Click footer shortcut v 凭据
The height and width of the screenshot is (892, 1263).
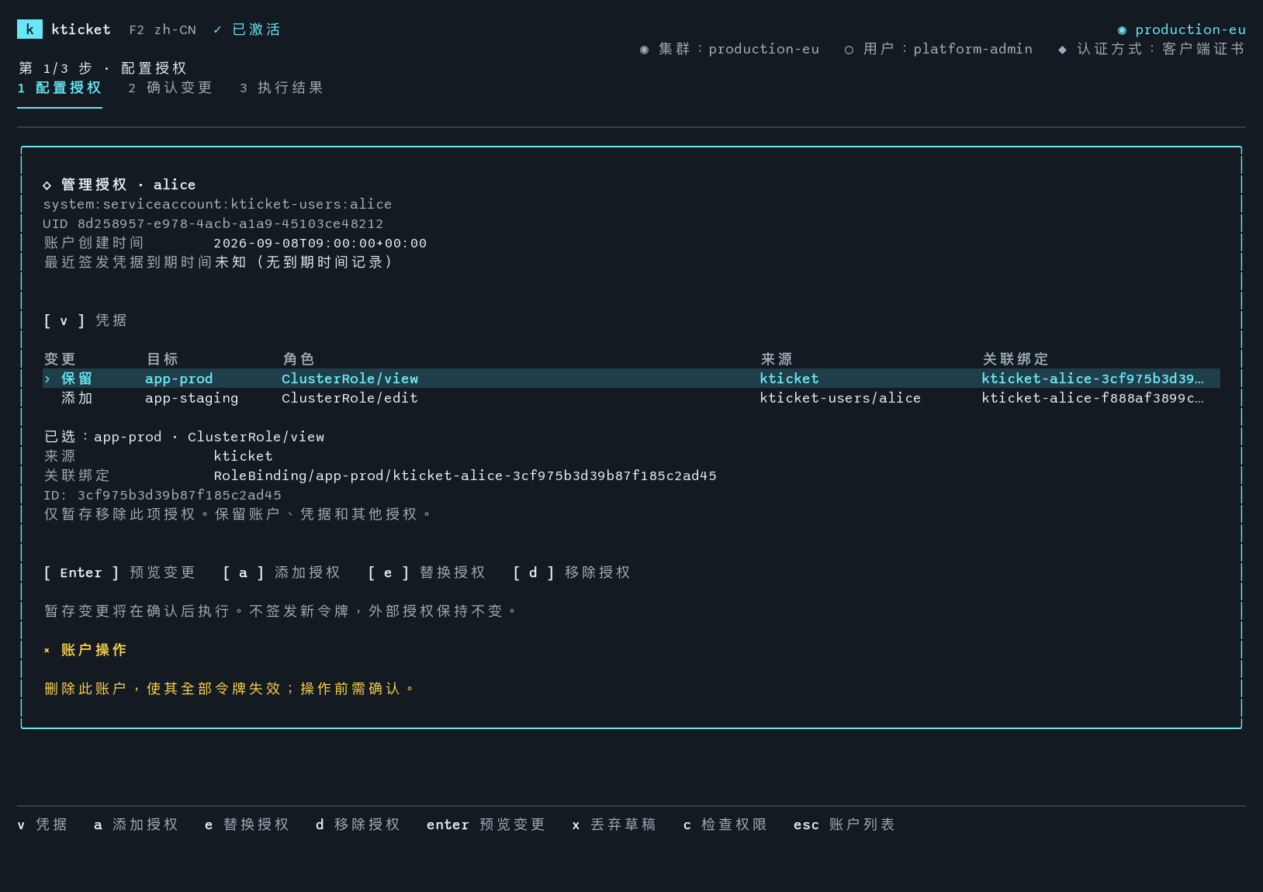click(43, 825)
